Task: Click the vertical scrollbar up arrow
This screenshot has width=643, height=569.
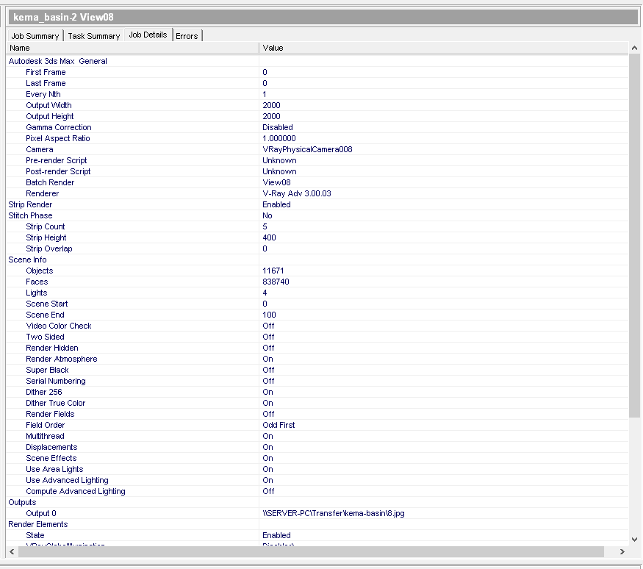Action: [x=635, y=48]
